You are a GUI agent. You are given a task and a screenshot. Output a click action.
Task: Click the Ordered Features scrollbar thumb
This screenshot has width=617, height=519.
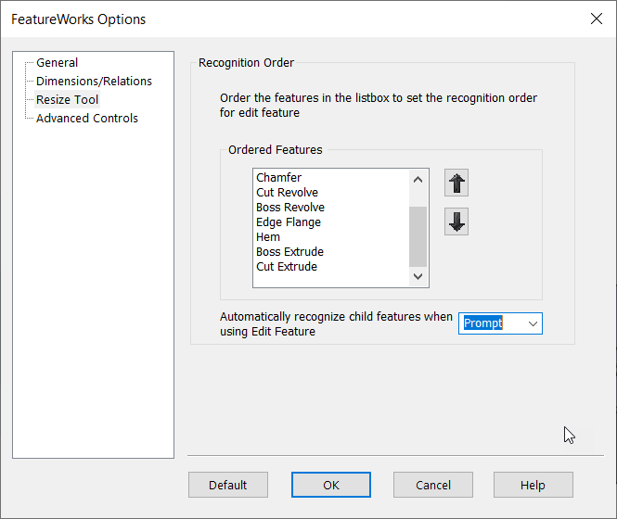(418, 236)
